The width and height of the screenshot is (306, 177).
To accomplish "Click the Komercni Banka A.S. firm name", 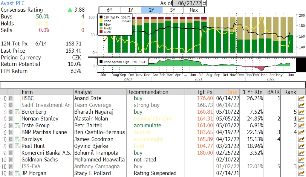I will click(46, 153).
